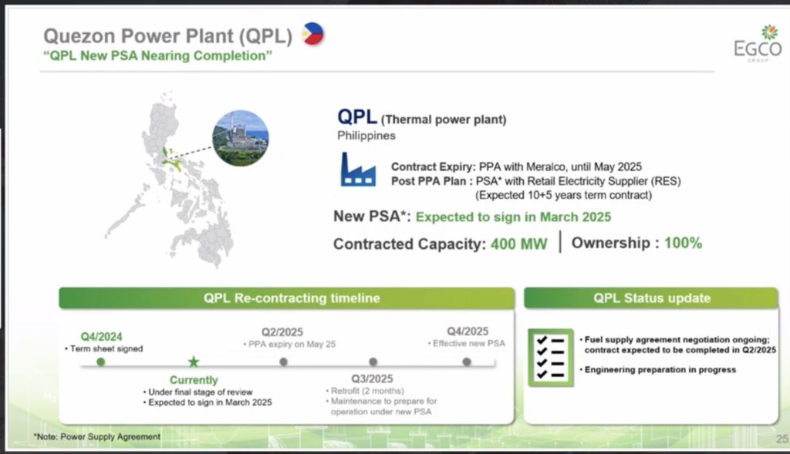Image resolution: width=790 pixels, height=454 pixels.
Task: Click "Expected to sign in March 2025" green text
Action: [x=513, y=217]
